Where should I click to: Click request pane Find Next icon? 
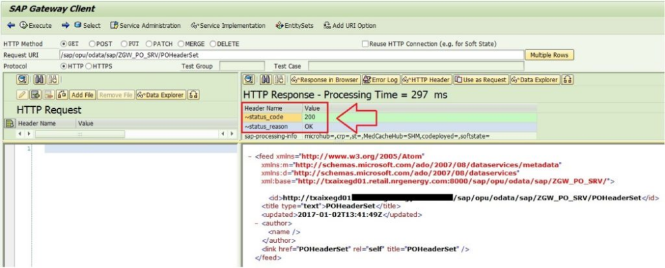tap(52, 80)
